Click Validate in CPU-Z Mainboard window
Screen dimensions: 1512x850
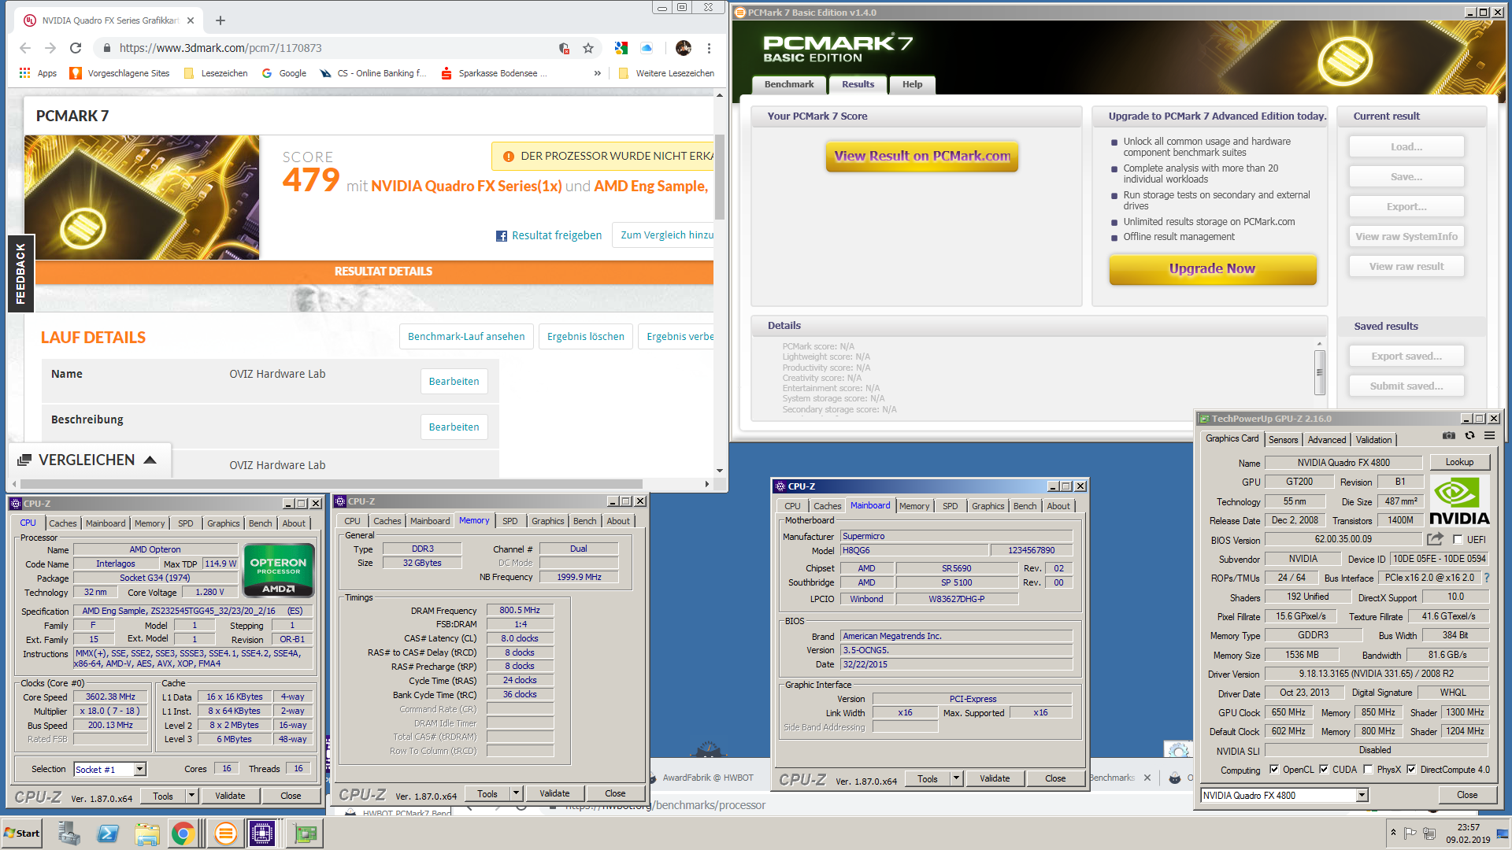995,778
